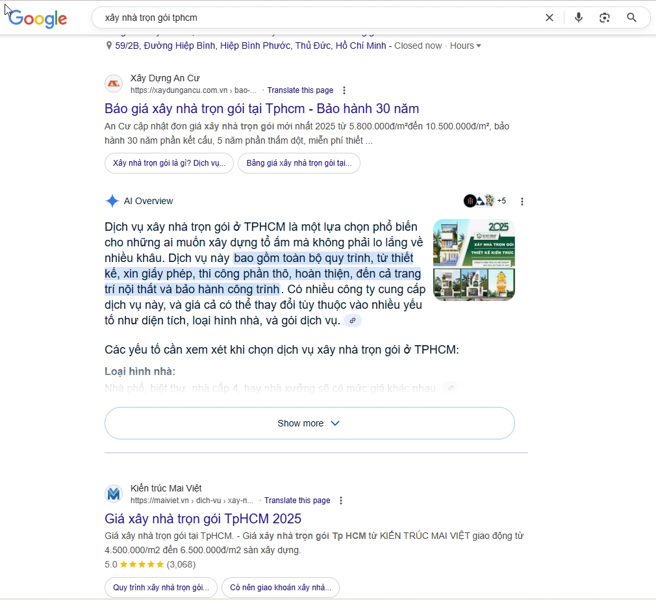The width and height of the screenshot is (656, 600).
Task: Click Translate this page for xaydungancu.com.vn
Action: tap(300, 90)
